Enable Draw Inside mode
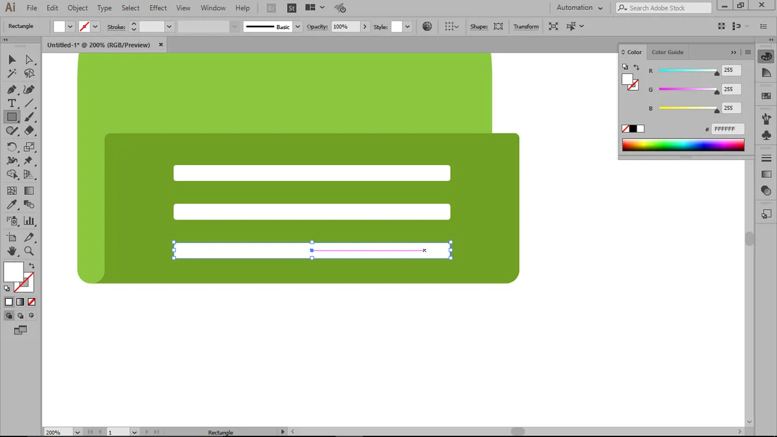Screen dimensions: 777x437 (x=32, y=316)
